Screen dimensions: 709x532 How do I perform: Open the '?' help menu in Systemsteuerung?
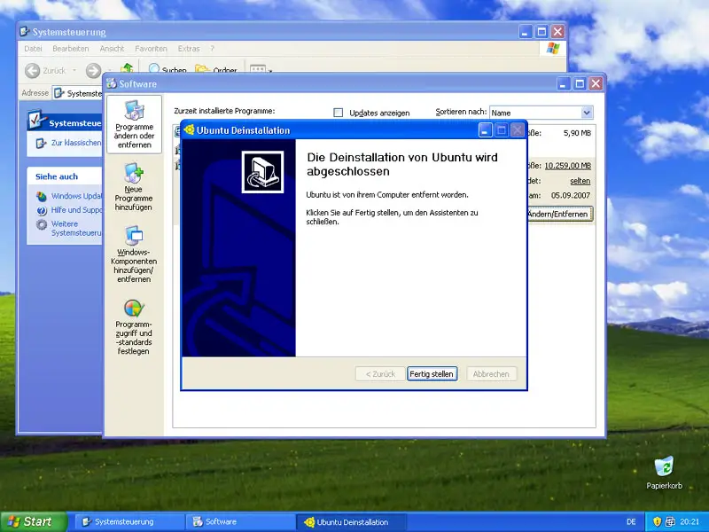click(212, 49)
